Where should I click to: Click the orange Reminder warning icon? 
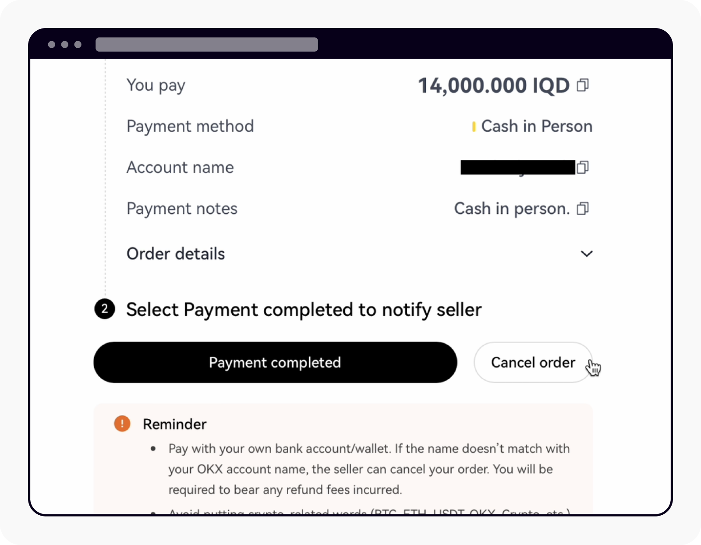click(x=122, y=424)
